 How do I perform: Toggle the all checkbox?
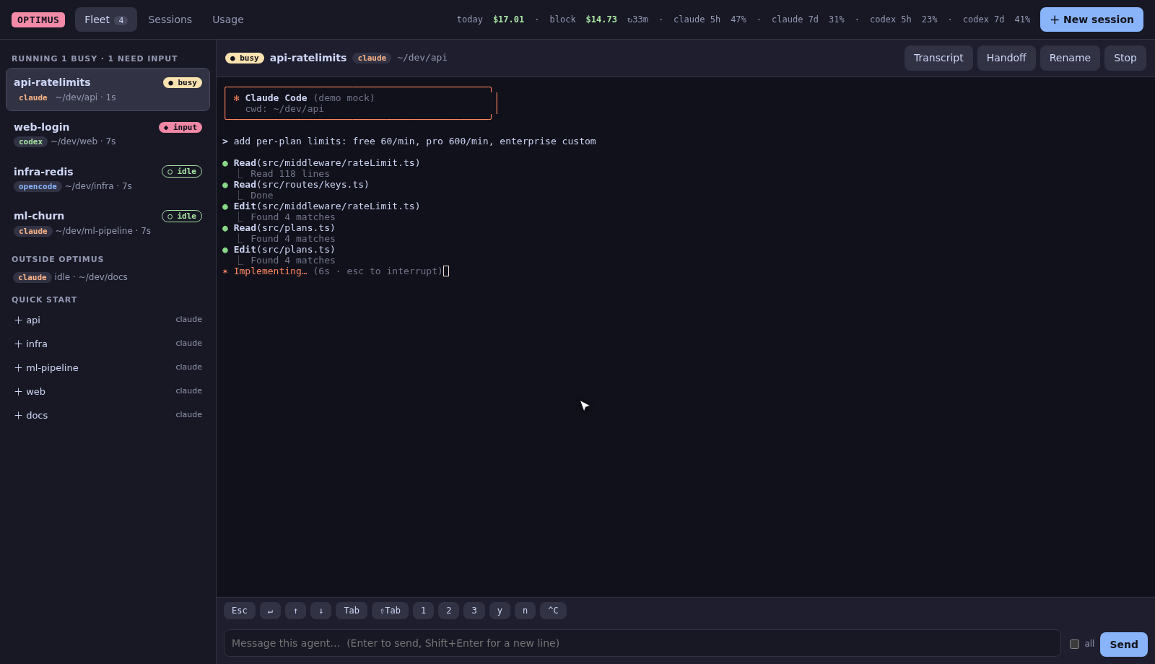[x=1074, y=644]
